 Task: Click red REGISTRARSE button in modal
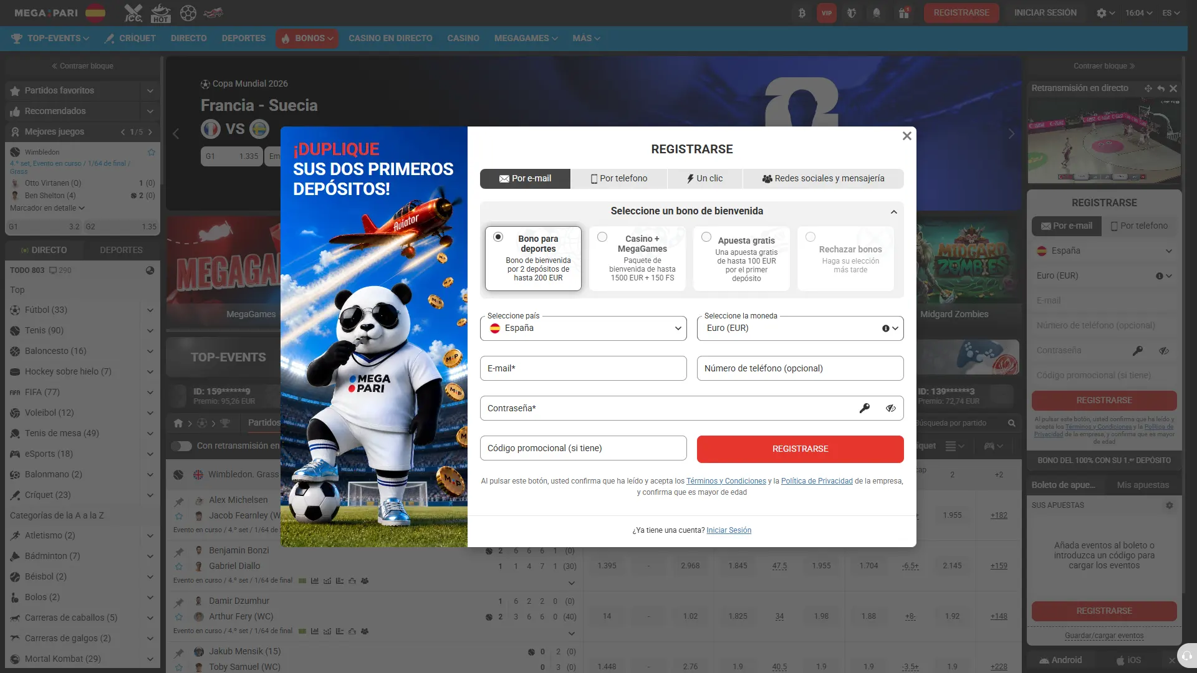[x=800, y=449]
